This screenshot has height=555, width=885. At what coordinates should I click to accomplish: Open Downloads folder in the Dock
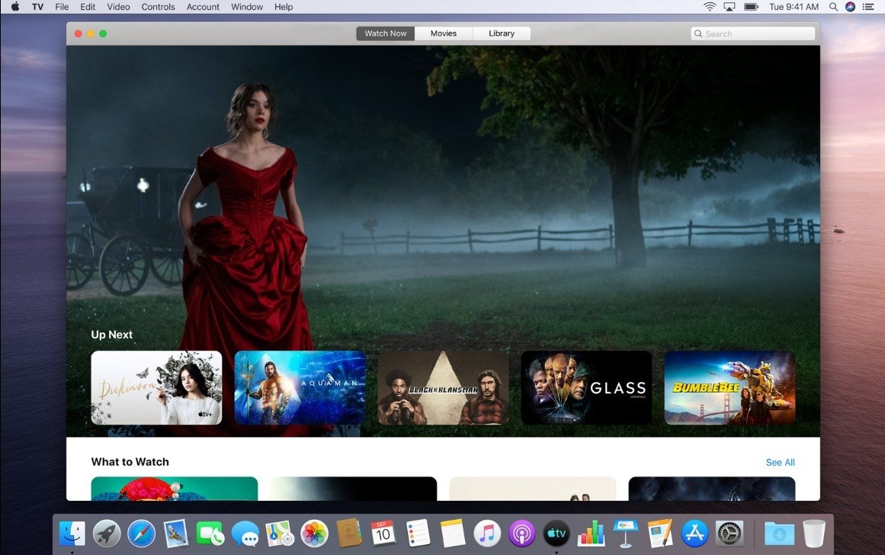780,533
